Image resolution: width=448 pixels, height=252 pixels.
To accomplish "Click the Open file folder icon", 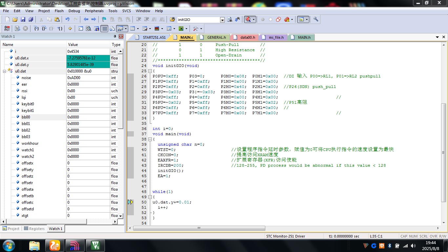I will click(x=15, y=19).
